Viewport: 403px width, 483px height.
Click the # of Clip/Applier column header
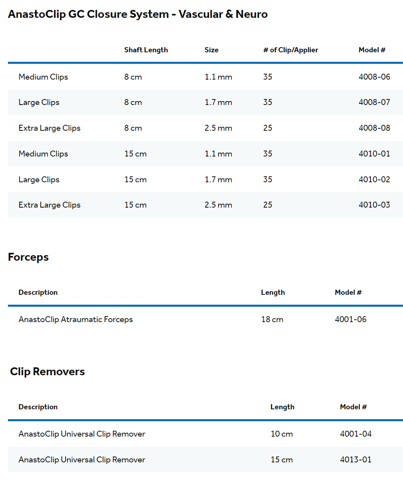coord(290,50)
